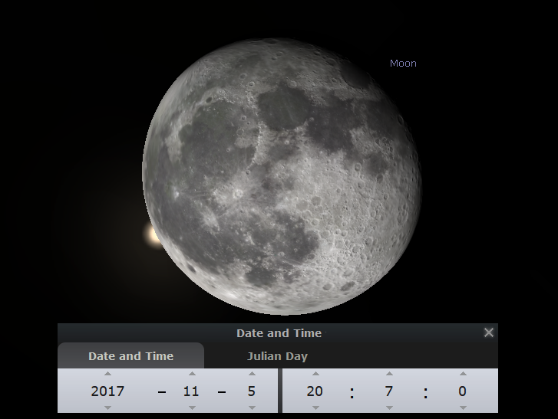Click the hour field showing 20
This screenshot has height=419, width=558.
pyautogui.click(x=315, y=391)
